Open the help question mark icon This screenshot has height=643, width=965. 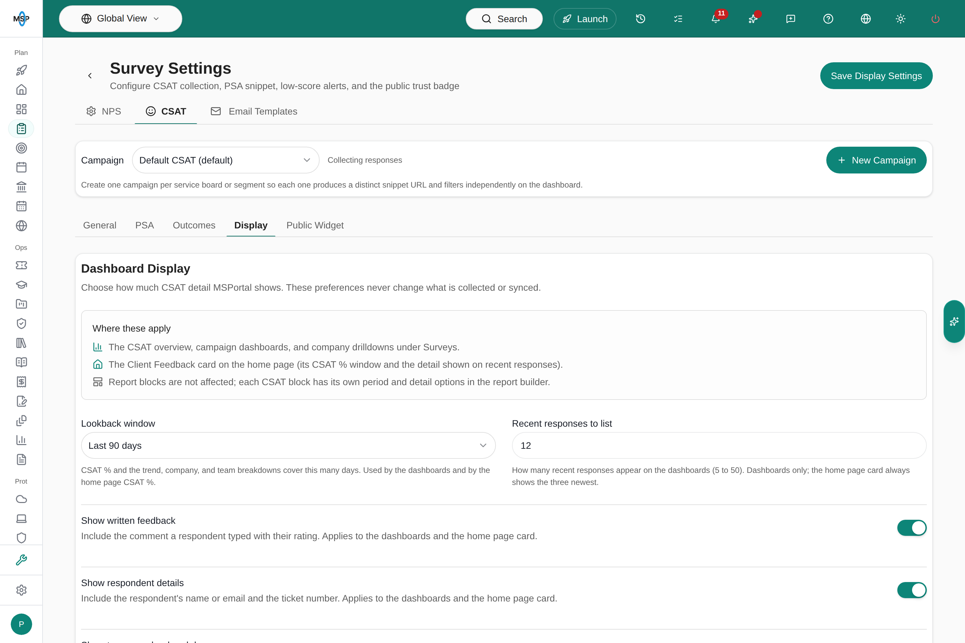coord(828,19)
